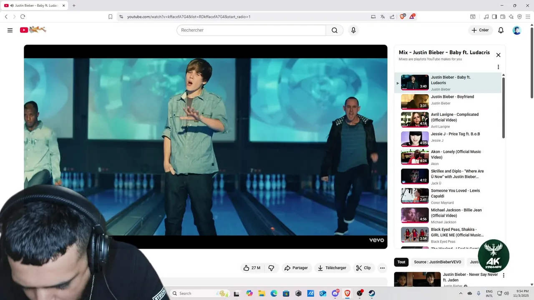Select current Baby ft. Ludacris playlist item

[x=449, y=82]
